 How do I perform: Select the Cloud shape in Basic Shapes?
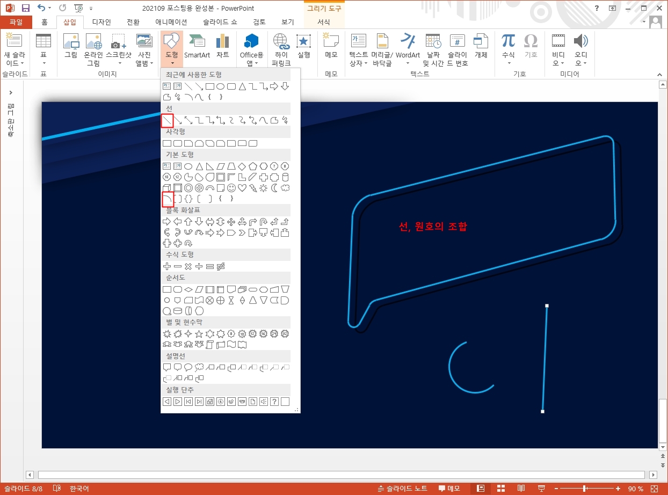click(x=285, y=188)
